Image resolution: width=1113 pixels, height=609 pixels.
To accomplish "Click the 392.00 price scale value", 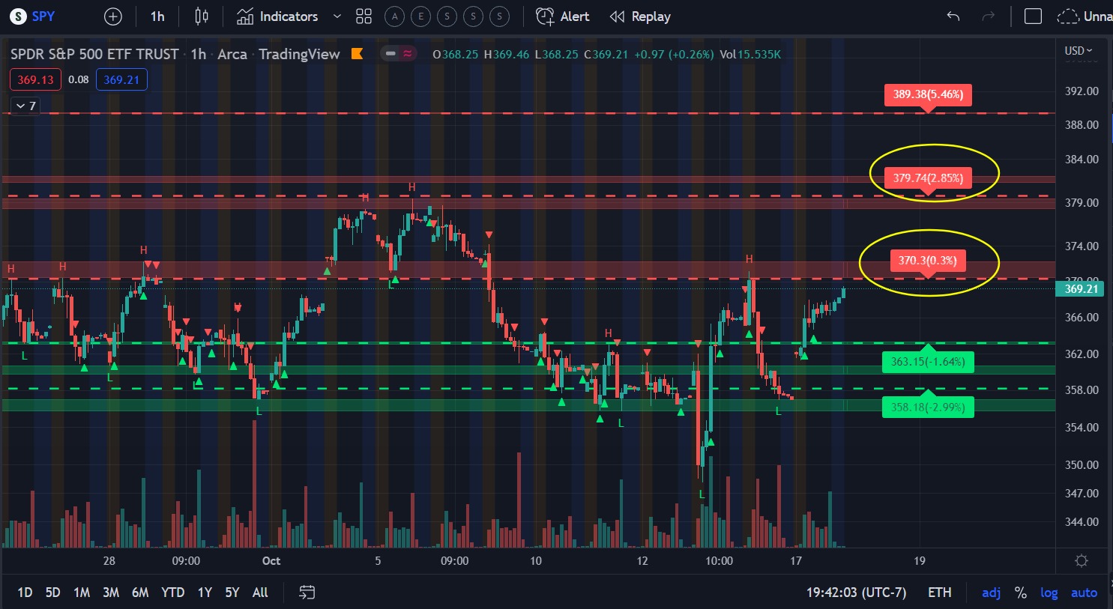I will point(1082,91).
